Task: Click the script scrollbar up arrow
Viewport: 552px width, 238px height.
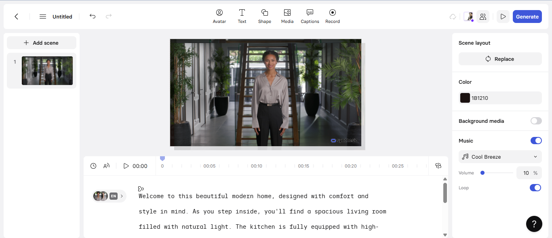Action: tap(445, 179)
